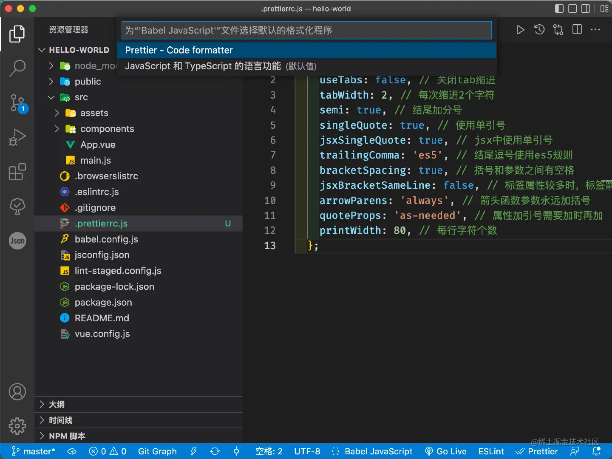Expand the 时间线 timeline section

[x=139, y=420]
